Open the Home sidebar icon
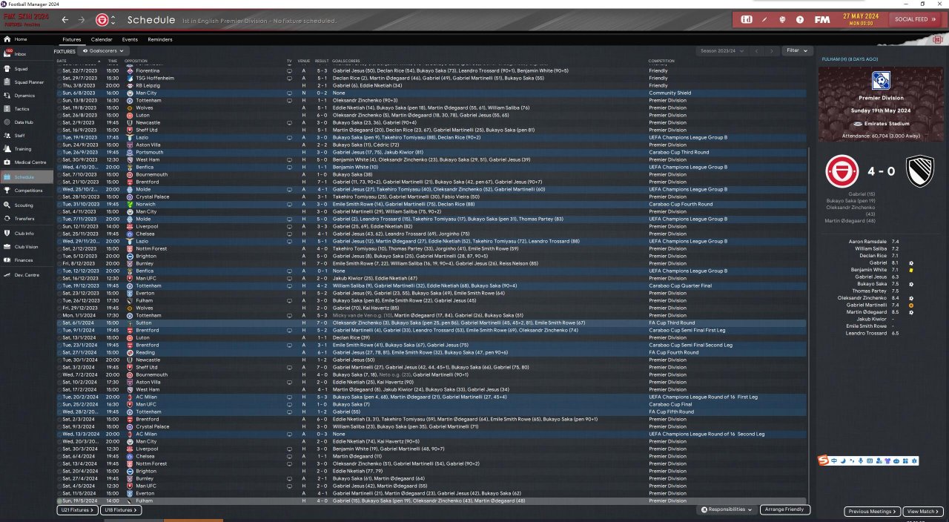 pos(7,39)
